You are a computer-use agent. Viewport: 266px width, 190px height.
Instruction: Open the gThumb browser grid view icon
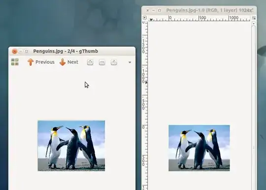15,62
